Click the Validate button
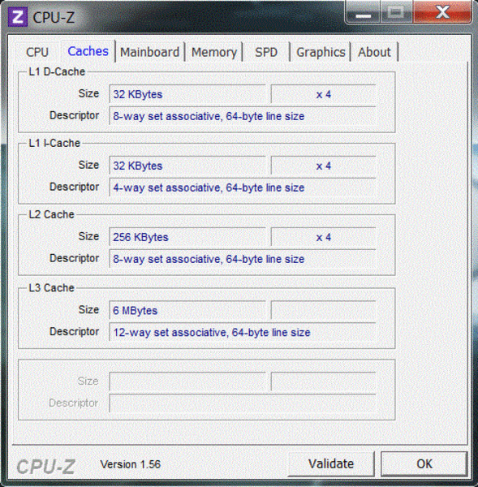478x487 pixels. [x=331, y=463]
